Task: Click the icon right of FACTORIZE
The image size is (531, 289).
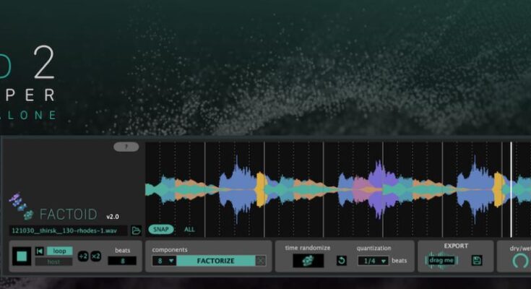Action: click(261, 261)
